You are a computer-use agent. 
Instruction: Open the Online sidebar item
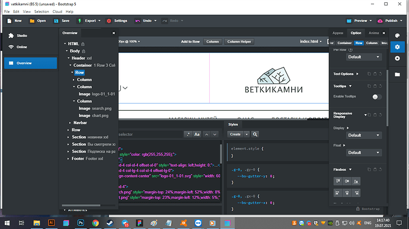coord(22,47)
